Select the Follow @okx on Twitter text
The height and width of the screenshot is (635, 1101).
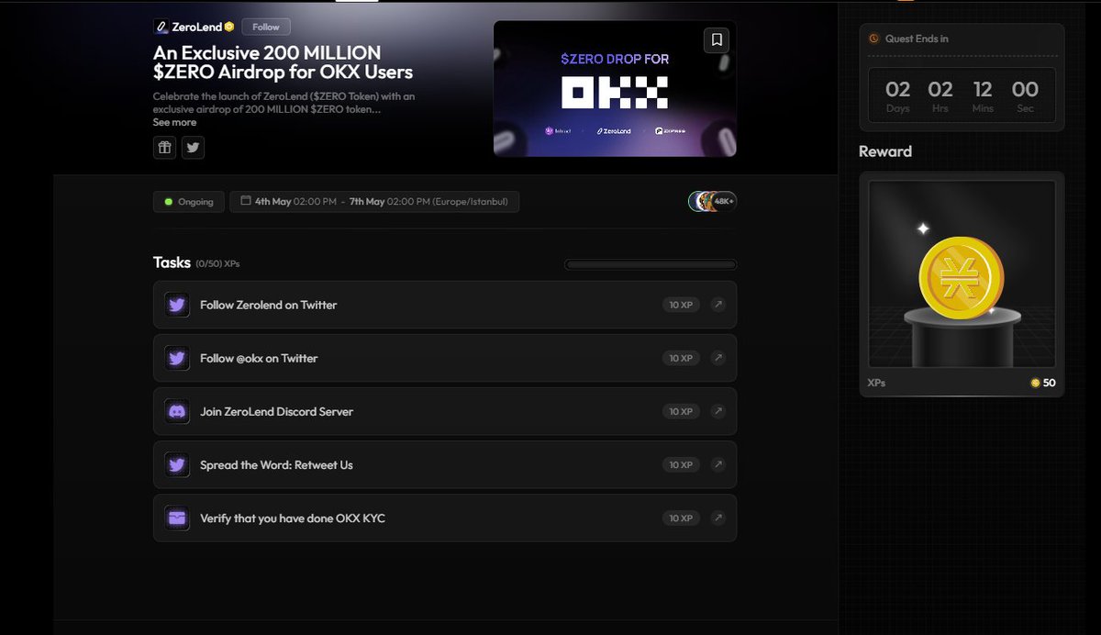[259, 358]
